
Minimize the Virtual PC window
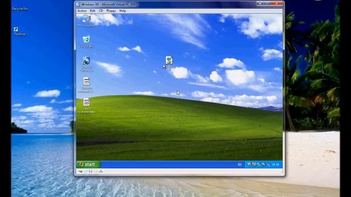coord(260,3)
